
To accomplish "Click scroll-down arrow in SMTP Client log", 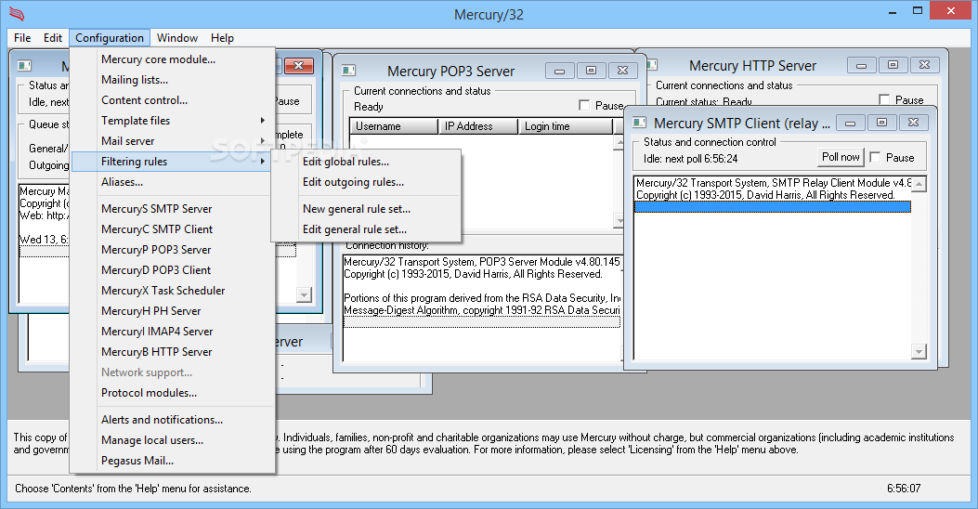I will (919, 352).
